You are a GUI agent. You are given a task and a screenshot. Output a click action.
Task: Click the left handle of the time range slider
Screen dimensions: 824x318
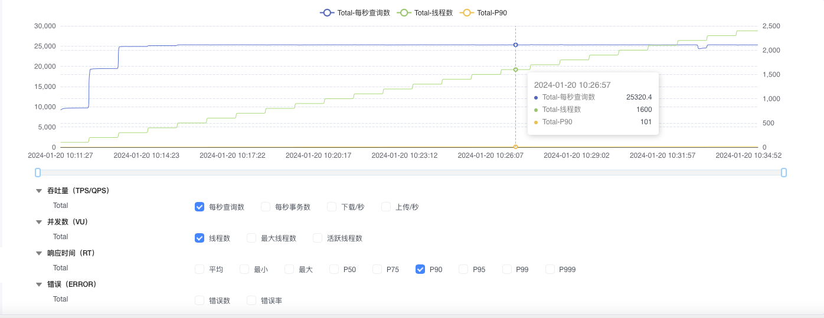[x=38, y=172]
